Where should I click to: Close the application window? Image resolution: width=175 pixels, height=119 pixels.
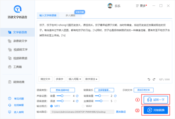[168, 6]
